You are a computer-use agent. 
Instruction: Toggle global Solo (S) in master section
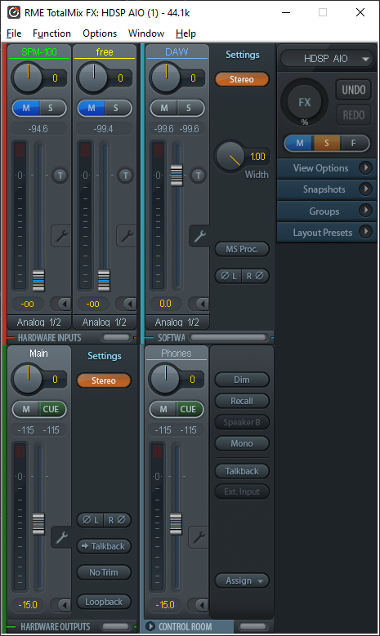click(x=326, y=143)
